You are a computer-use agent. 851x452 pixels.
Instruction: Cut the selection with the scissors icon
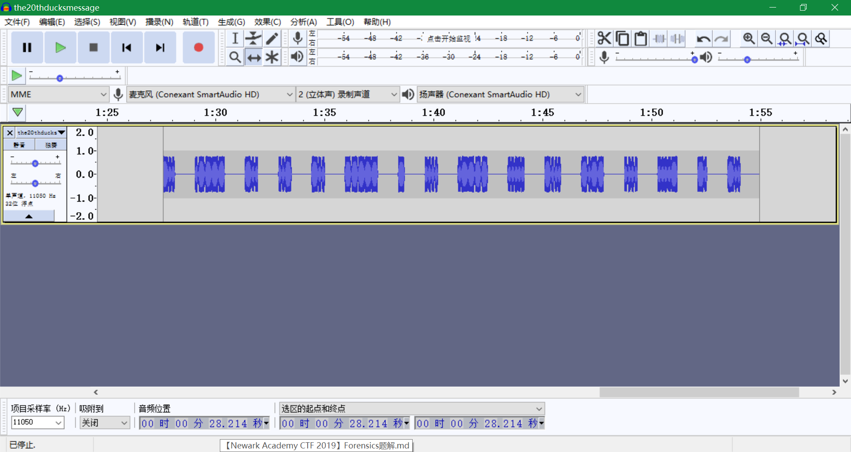click(x=604, y=39)
